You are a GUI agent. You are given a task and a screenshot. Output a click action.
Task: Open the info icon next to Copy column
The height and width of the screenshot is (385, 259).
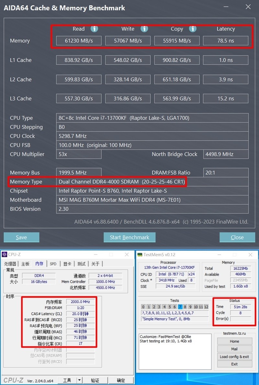click(193, 29)
